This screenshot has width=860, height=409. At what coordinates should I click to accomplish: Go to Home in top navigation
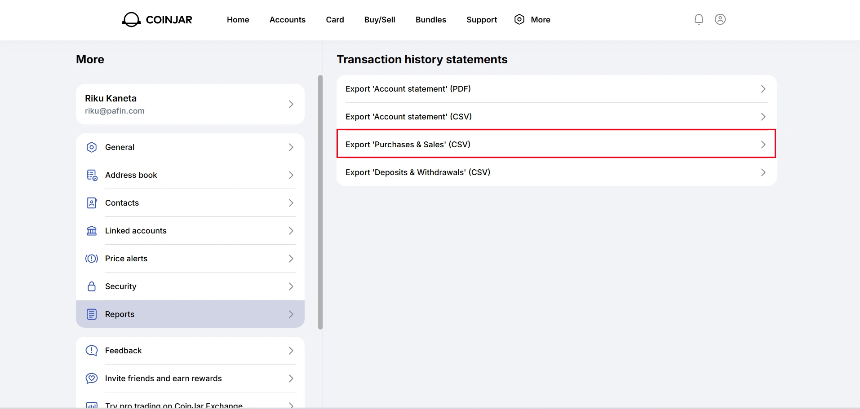[238, 20]
